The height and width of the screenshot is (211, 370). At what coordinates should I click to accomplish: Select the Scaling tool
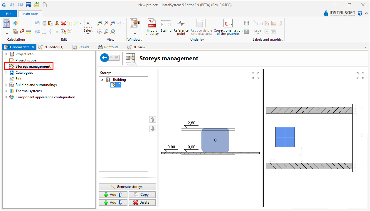tap(166, 26)
